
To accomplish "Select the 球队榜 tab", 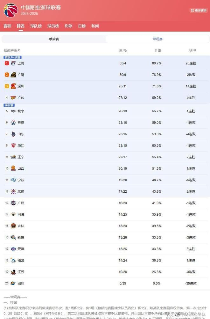I will point(36,26).
